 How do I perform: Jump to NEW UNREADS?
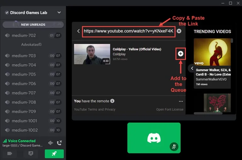tap(33, 25)
